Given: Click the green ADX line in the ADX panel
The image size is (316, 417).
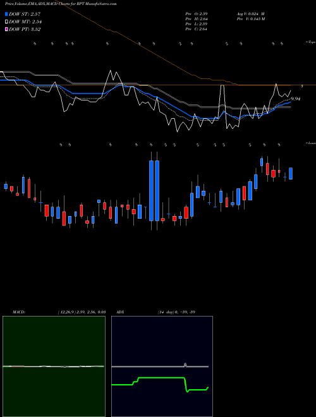Looking at the screenshot, I should [x=160, y=384].
